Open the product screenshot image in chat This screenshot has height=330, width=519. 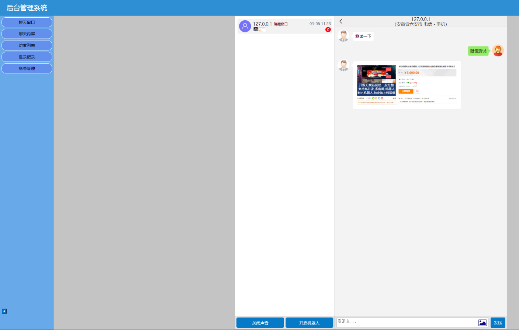407,85
